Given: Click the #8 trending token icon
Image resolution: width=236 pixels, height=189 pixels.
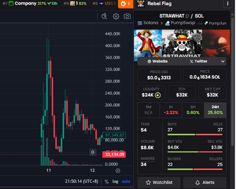Looking at the screenshot, I should click(72, 4).
